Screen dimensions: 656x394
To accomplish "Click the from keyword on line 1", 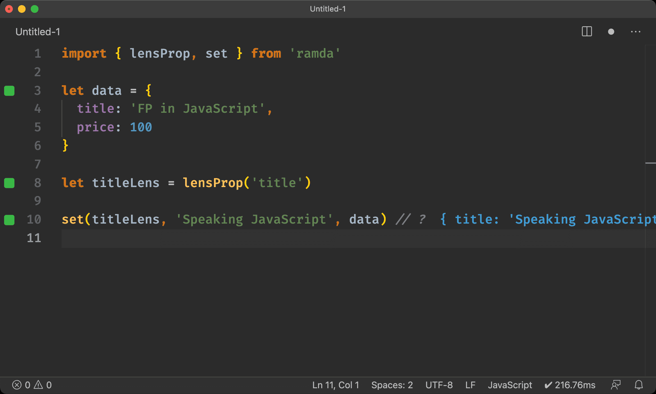I will tap(266, 53).
